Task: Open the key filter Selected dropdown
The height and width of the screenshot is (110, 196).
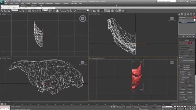Action: click(x=167, y=107)
